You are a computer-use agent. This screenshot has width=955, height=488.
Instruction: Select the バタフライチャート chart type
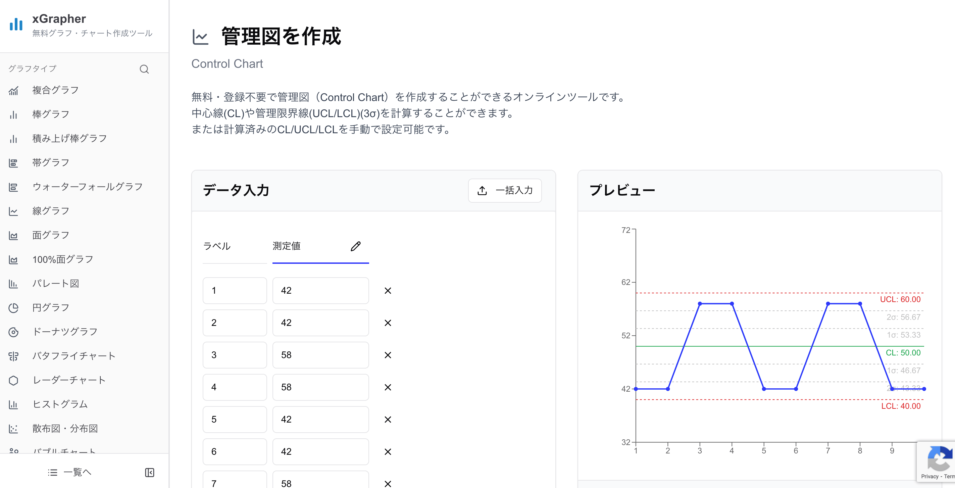coord(73,356)
